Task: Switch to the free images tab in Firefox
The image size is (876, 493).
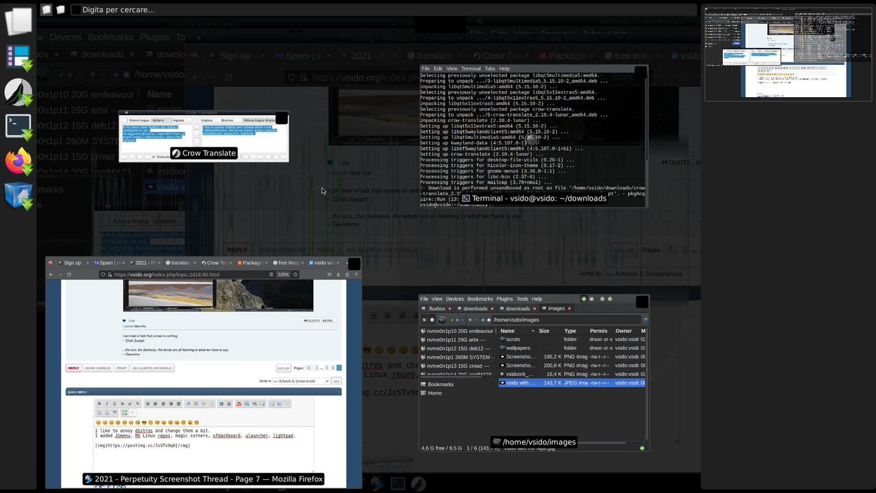Action: pos(287,263)
